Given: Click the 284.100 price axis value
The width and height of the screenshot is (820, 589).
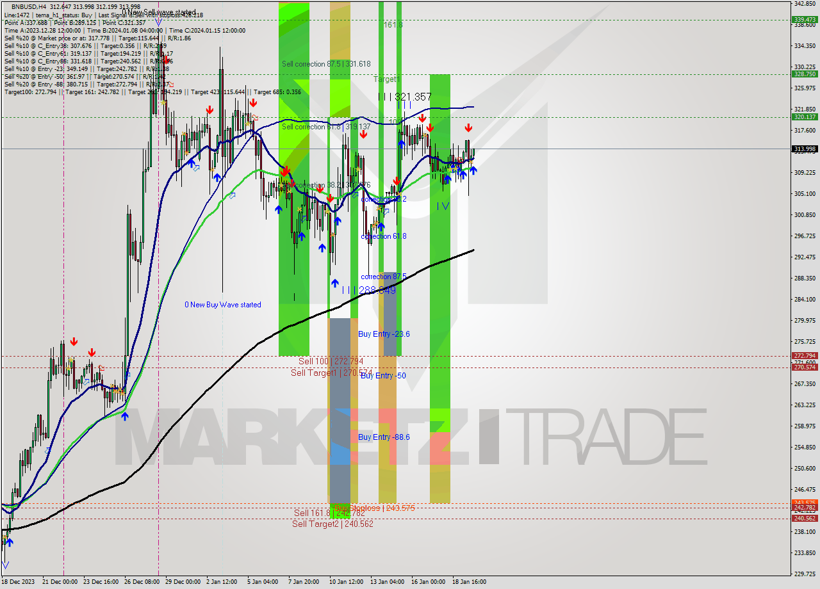Looking at the screenshot, I should pos(805,299).
